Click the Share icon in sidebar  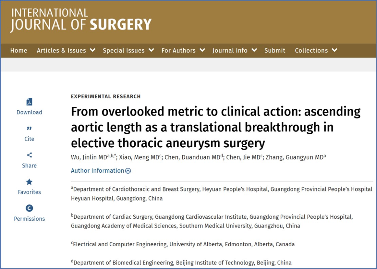(x=29, y=155)
